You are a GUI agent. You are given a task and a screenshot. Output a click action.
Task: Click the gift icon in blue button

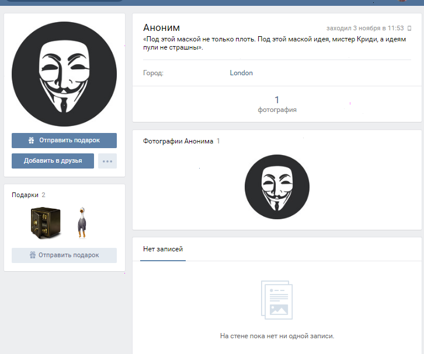click(32, 140)
